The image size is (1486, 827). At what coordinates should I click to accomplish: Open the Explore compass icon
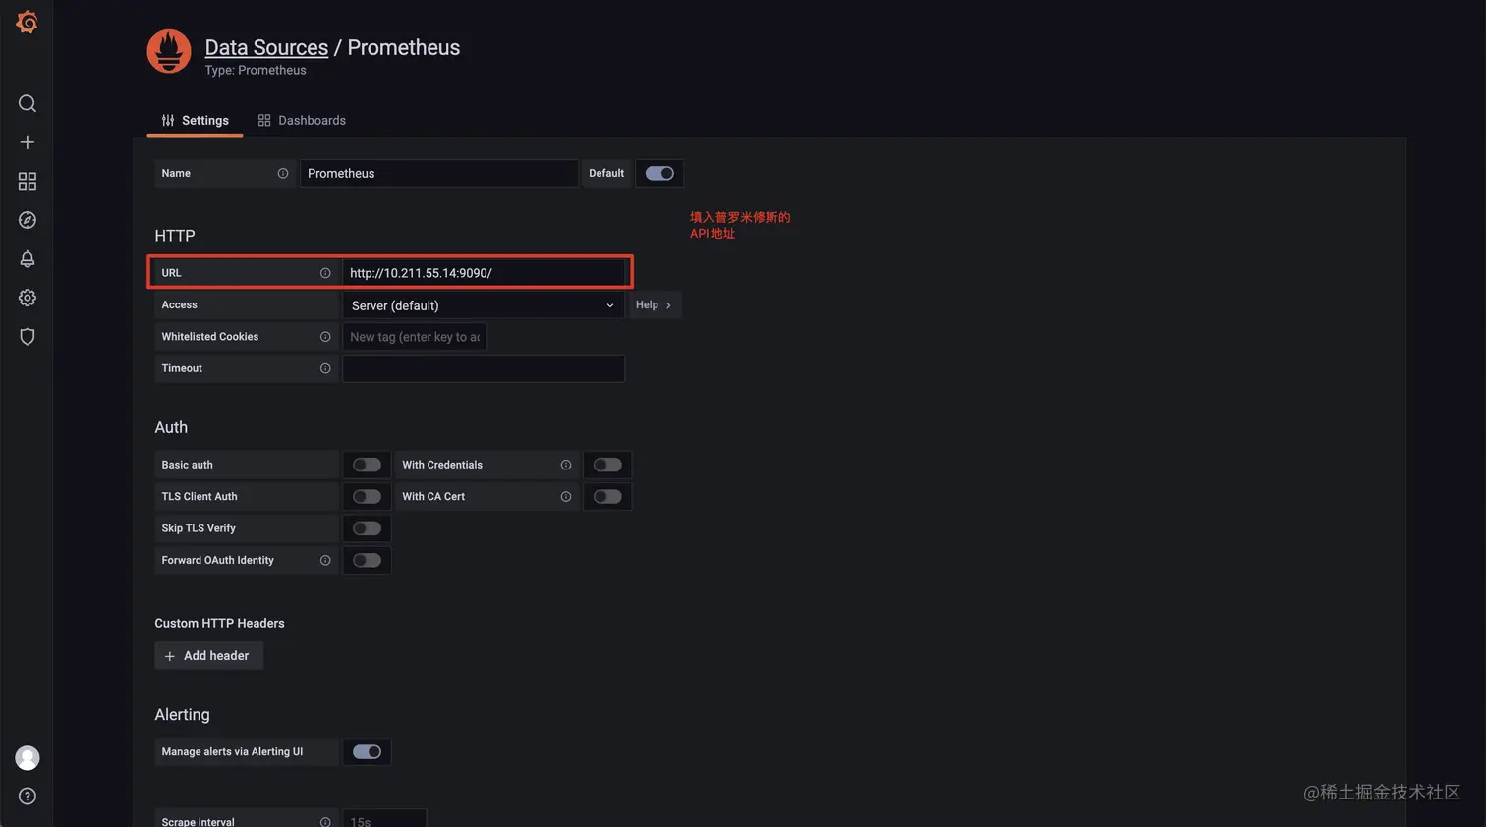[x=28, y=220]
